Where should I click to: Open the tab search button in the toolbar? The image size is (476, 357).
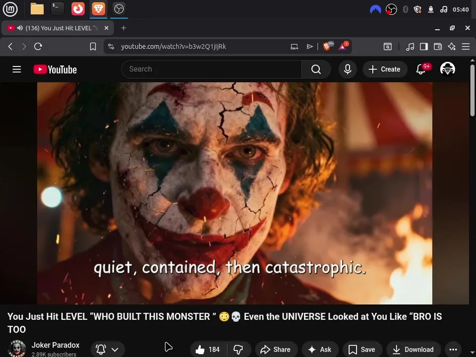(388, 47)
